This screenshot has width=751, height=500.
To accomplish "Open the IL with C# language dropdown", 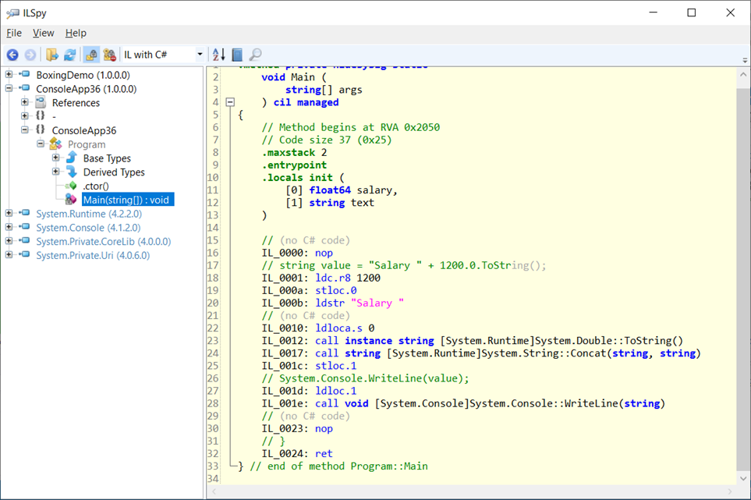I will (200, 55).
